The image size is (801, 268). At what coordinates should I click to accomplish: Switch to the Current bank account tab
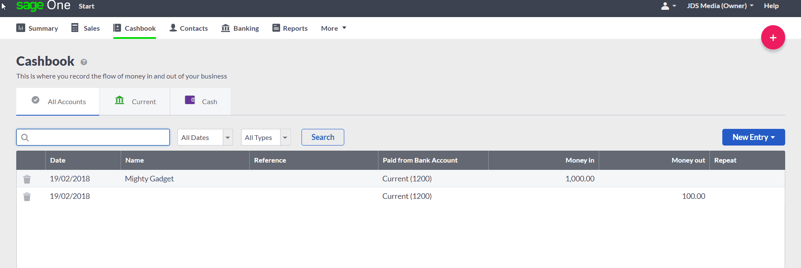click(x=135, y=102)
